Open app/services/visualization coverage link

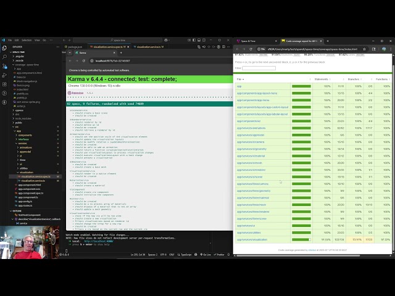(x=252, y=240)
